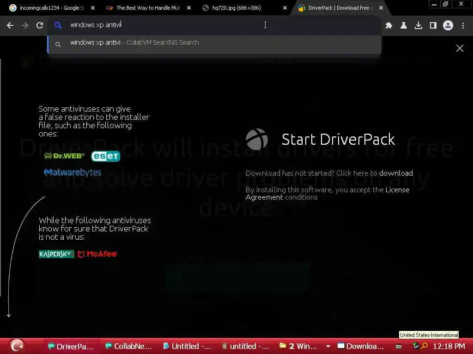Close the DriverPack tab

click(381, 8)
